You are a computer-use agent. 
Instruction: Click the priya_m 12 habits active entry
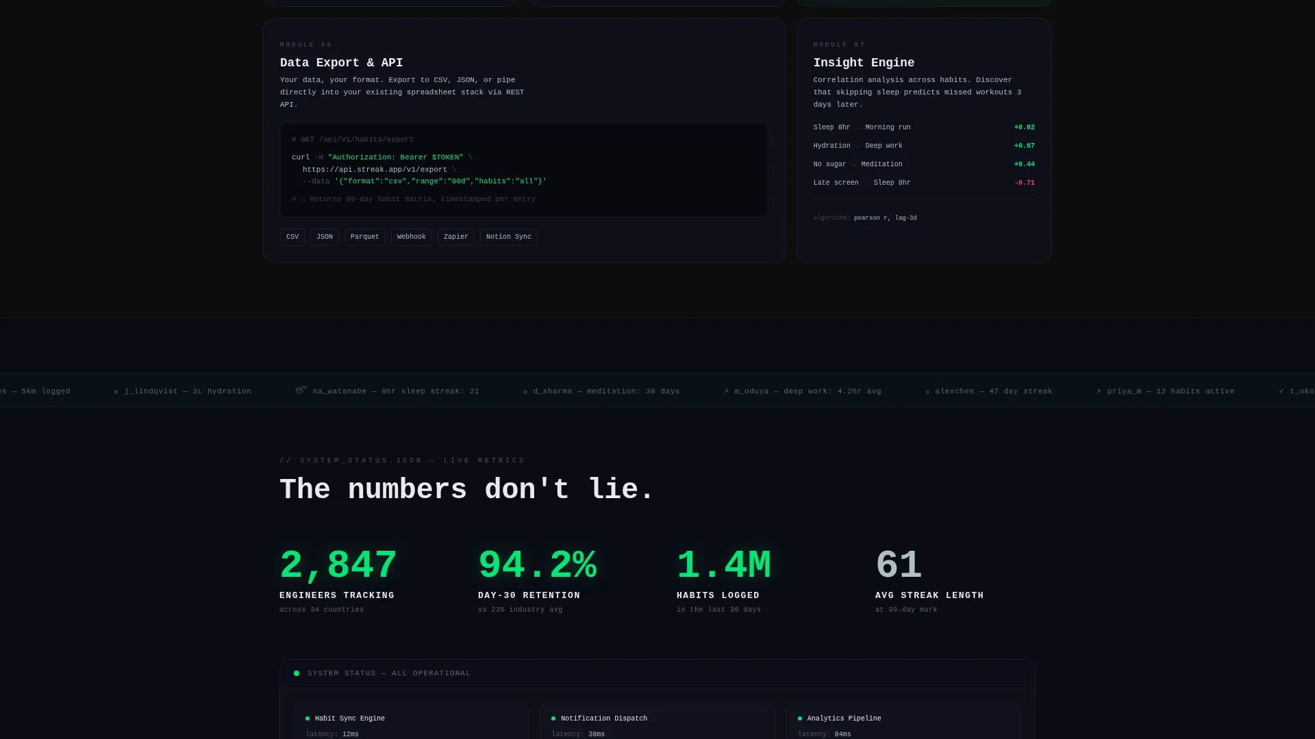1166,391
